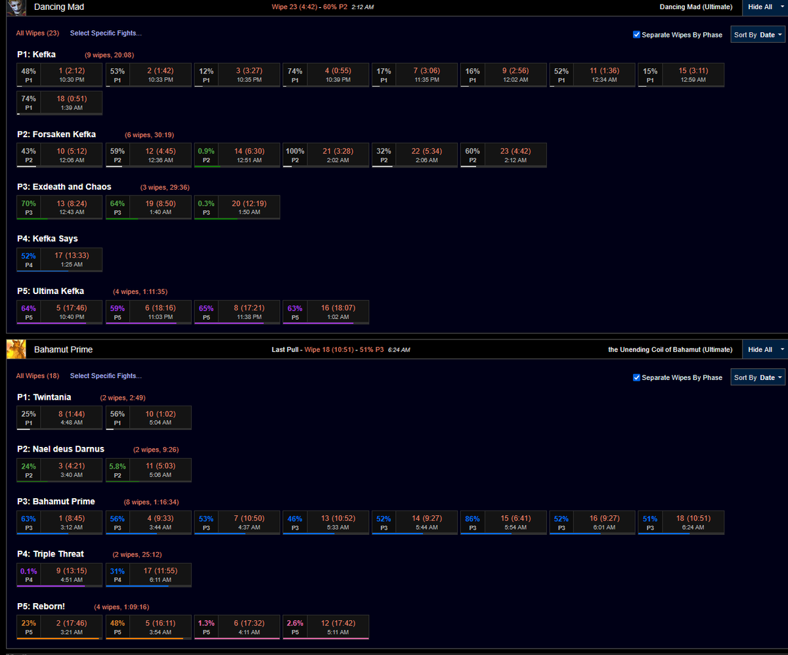This screenshot has width=788, height=655.
Task: Open Forsaken Kefka wipe 22 (5:34)
Action: point(415,156)
